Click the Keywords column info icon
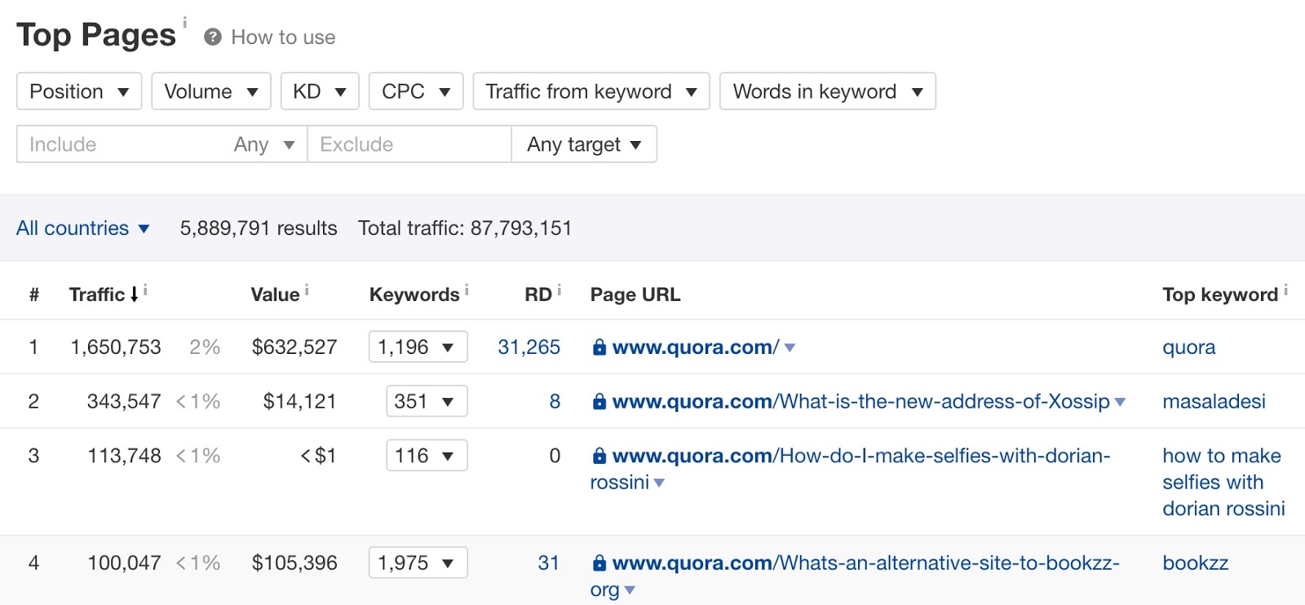 467,289
